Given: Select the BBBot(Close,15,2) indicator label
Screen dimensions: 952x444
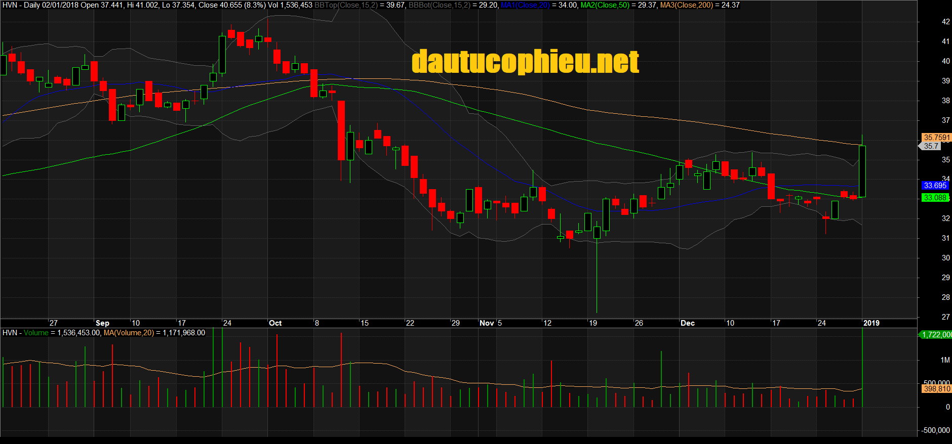Looking at the screenshot, I should coord(439,5).
